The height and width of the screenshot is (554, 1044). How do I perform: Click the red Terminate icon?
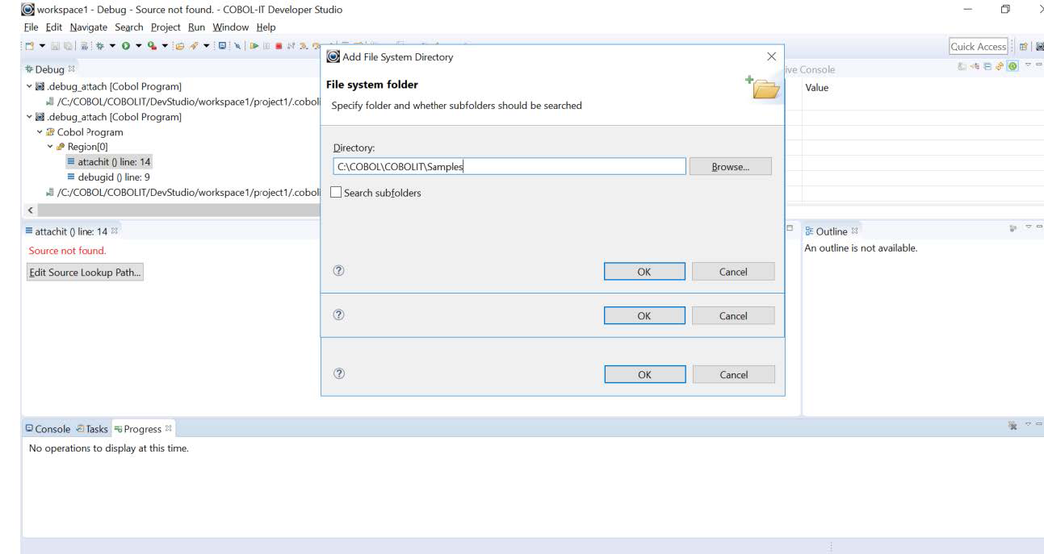pyautogui.click(x=279, y=46)
